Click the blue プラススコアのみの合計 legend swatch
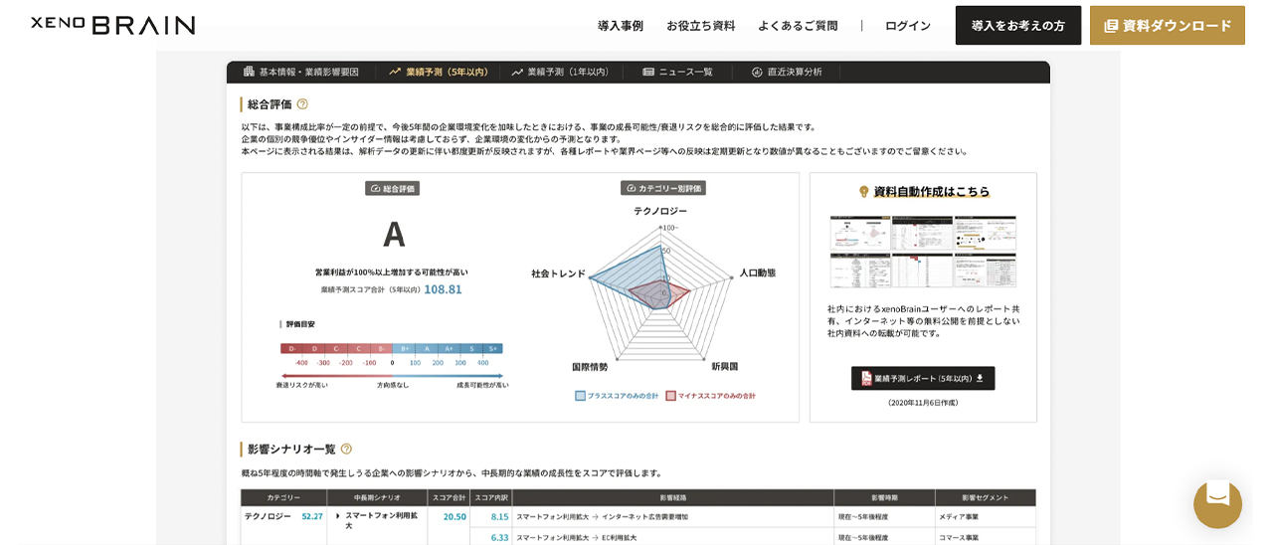 [x=580, y=396]
